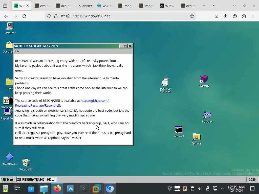Open the Water.jpg image icon
259x194 pixels.
point(7,103)
